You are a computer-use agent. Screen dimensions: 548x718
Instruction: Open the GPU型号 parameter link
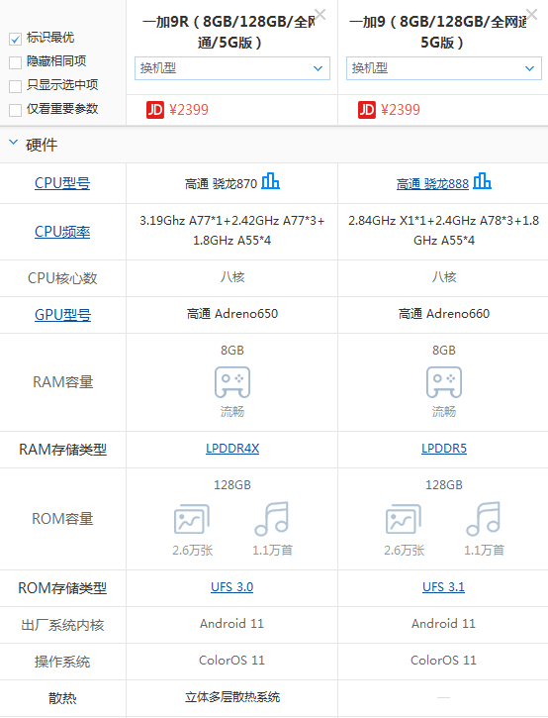point(62,315)
